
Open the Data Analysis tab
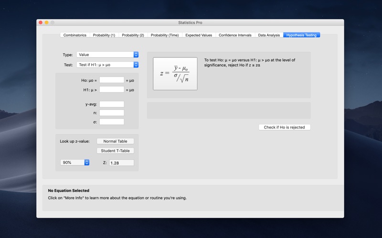[x=269, y=35]
